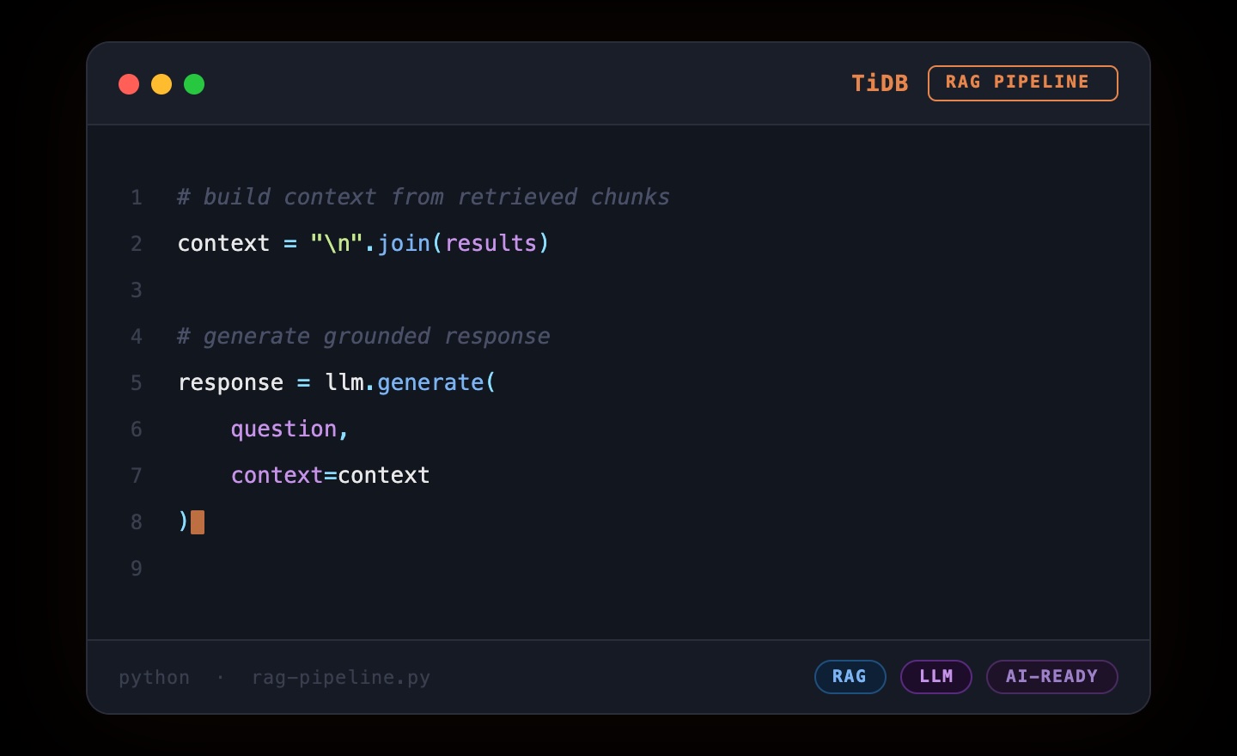Viewport: 1237px width, 756px height.
Task: Select the purple LLM tag
Action: click(x=935, y=677)
